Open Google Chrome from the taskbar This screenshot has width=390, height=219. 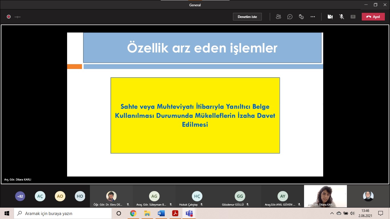pos(133,213)
